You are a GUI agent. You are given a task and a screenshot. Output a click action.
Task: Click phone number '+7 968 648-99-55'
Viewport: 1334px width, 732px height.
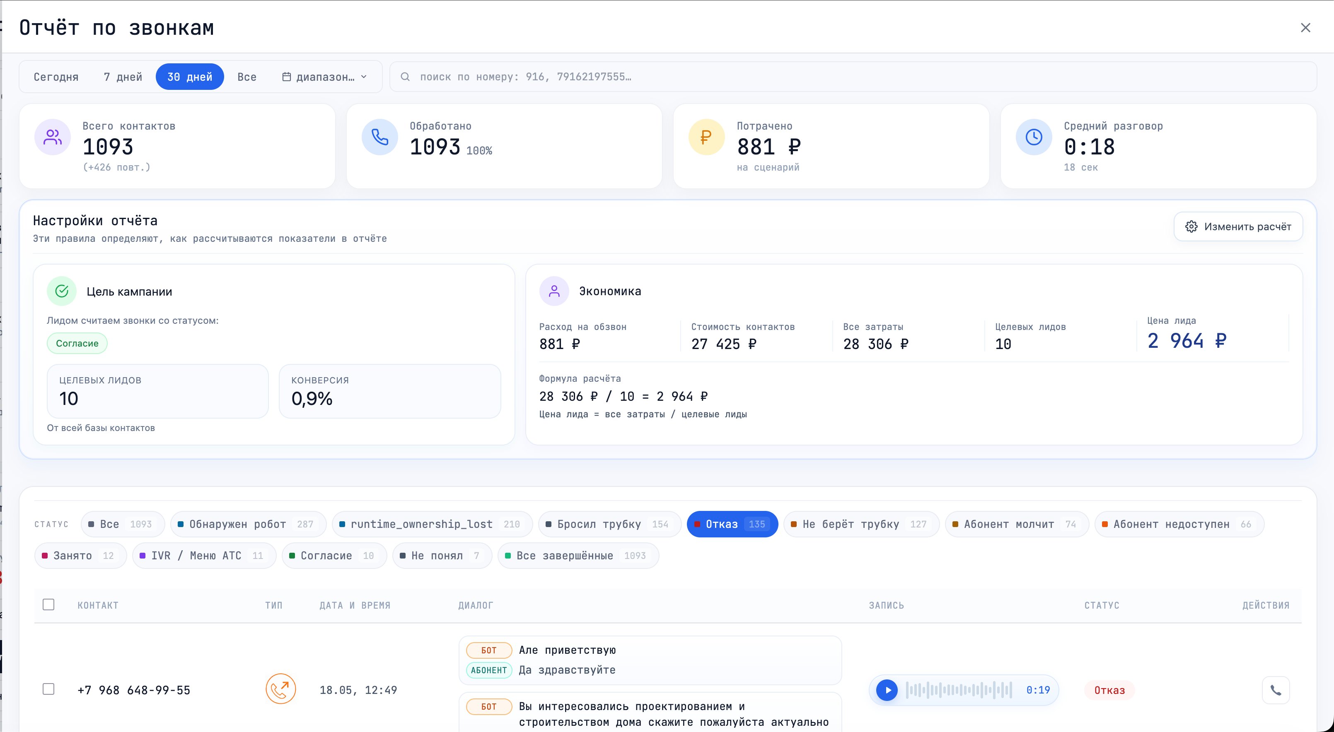(133, 690)
